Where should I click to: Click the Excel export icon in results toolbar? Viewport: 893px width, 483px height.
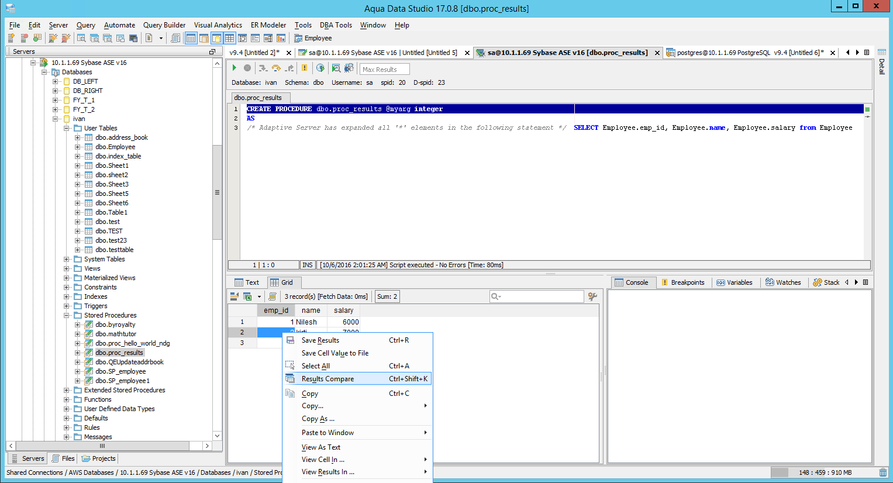[247, 296]
